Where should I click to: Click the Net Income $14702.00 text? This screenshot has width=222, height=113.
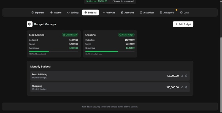point(97,1)
